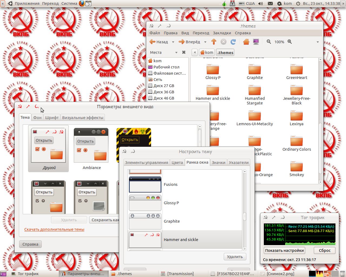The image size is (346, 277).
Task: Select Hammer and sickle window border row
Action: pyautogui.click(x=185, y=239)
